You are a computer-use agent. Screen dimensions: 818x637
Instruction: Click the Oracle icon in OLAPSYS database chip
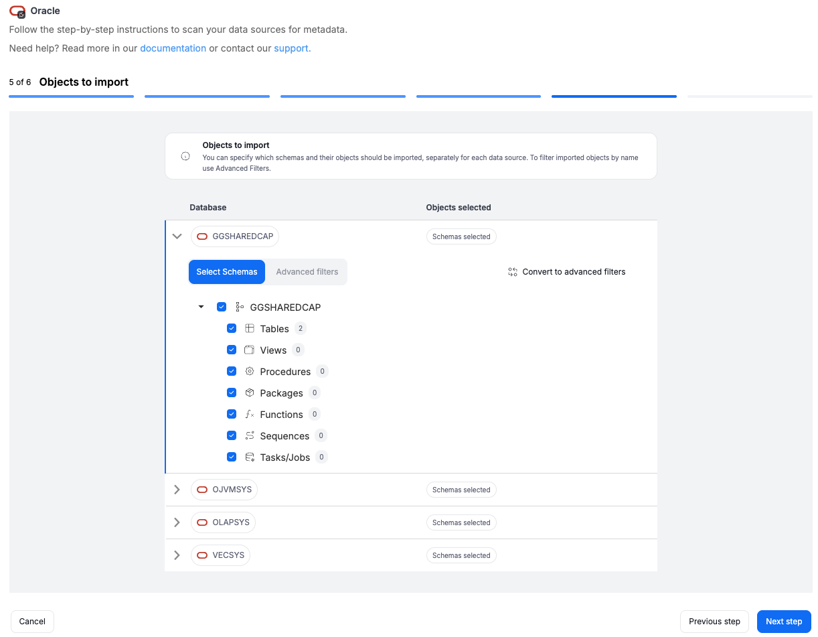[x=202, y=522]
